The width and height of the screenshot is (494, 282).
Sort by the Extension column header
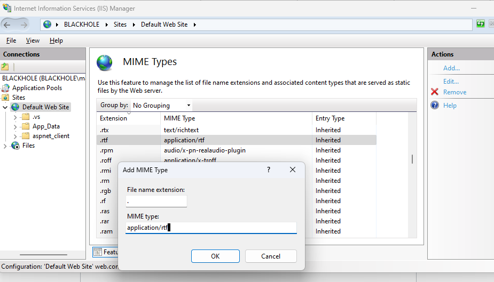click(129, 118)
